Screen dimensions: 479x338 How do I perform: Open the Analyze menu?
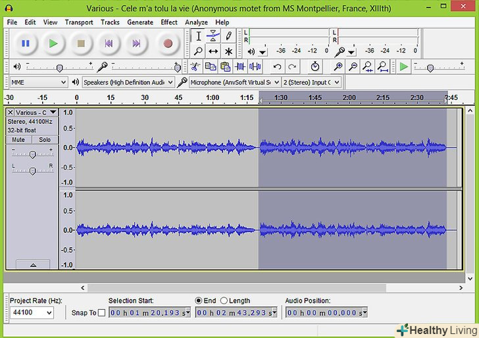point(196,22)
